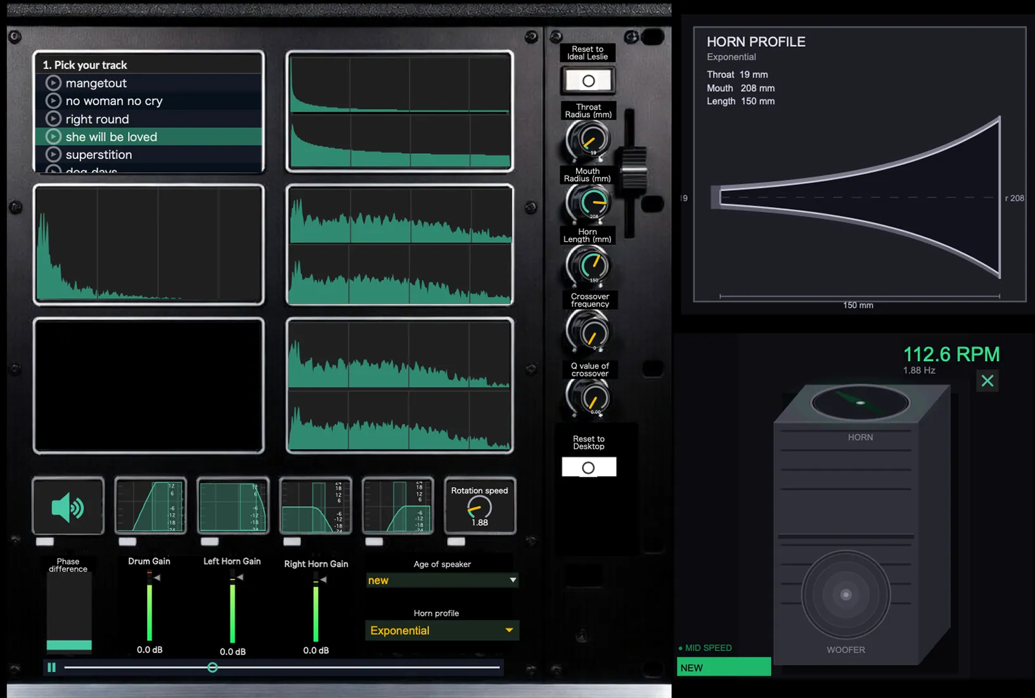Play the no woman no cry track
The width and height of the screenshot is (1035, 698).
coord(53,101)
